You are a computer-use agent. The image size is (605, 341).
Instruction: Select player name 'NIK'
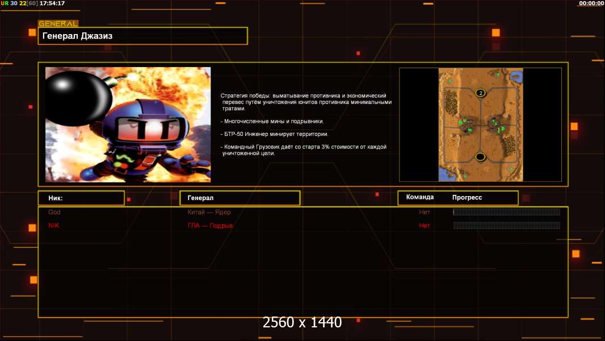pyautogui.click(x=53, y=226)
